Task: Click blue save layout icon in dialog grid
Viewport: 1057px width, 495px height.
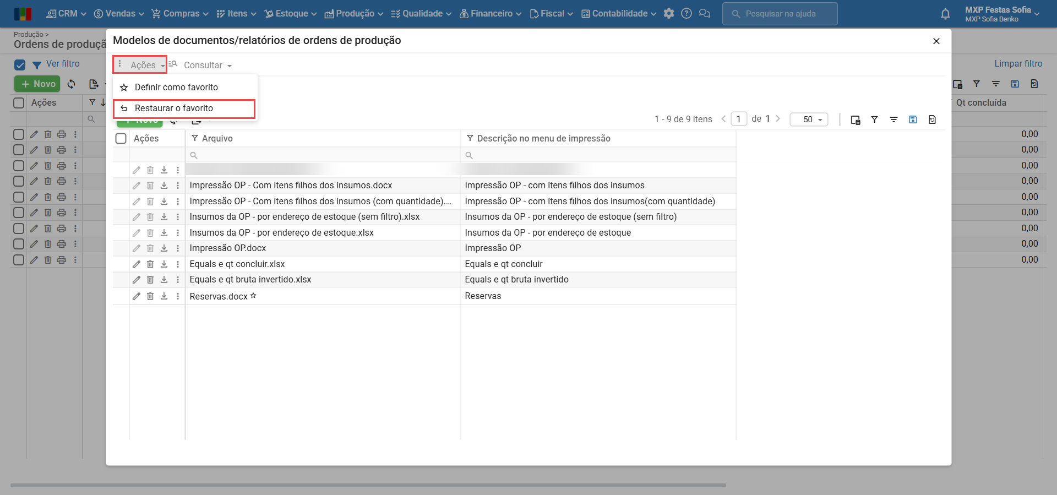Action: (x=913, y=119)
